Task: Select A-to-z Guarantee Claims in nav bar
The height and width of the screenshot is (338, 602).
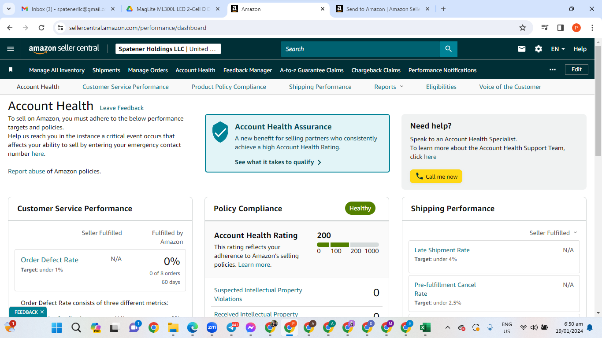Action: [x=312, y=70]
